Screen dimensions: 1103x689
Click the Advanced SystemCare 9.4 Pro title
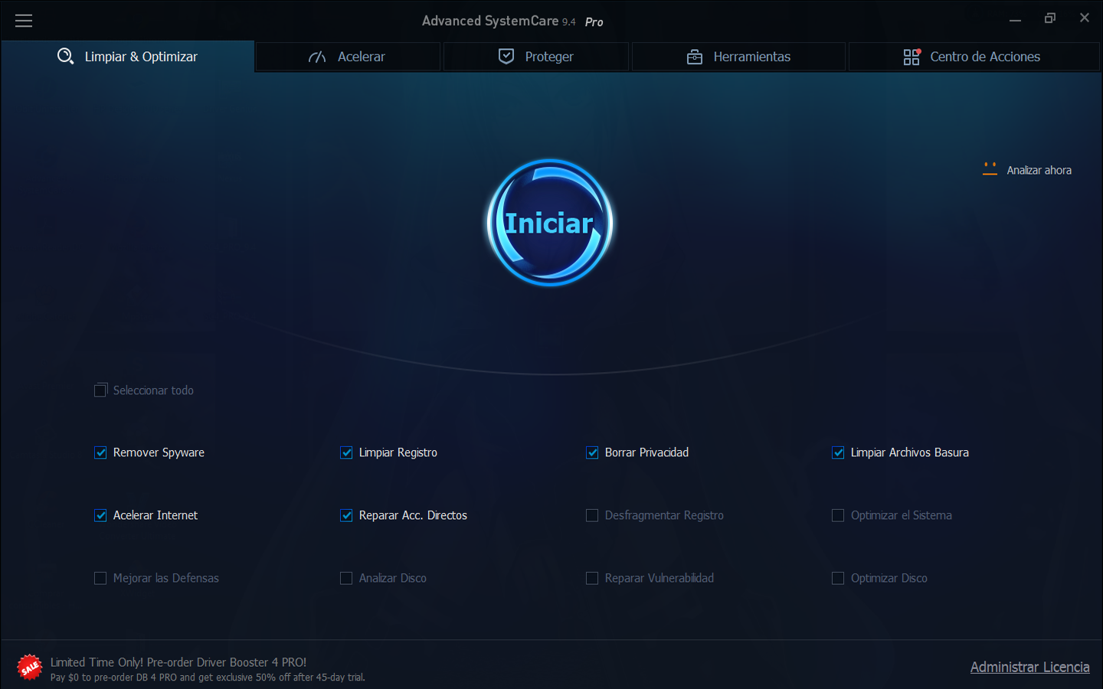coord(512,21)
